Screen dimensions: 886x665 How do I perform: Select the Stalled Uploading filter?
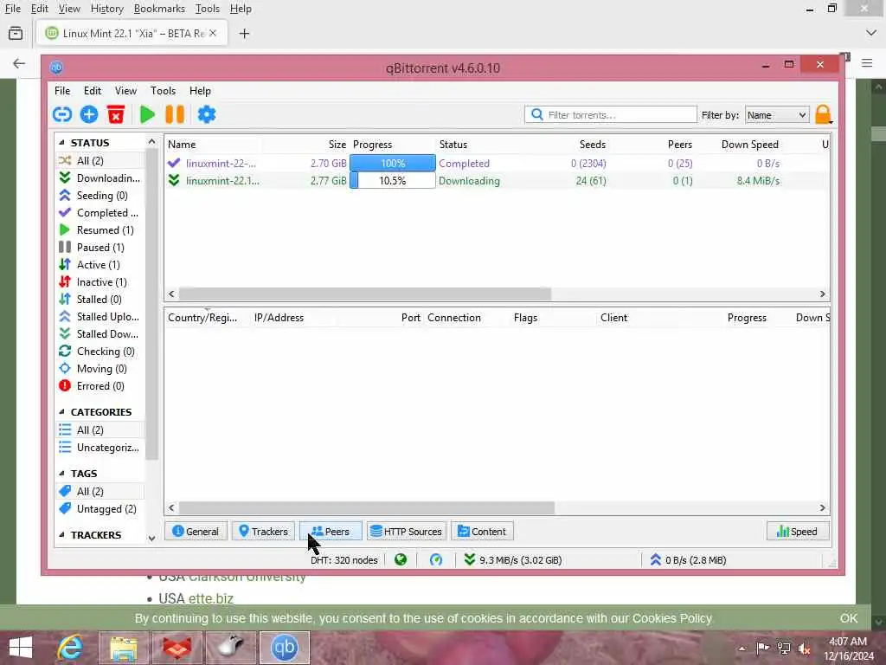point(100,317)
